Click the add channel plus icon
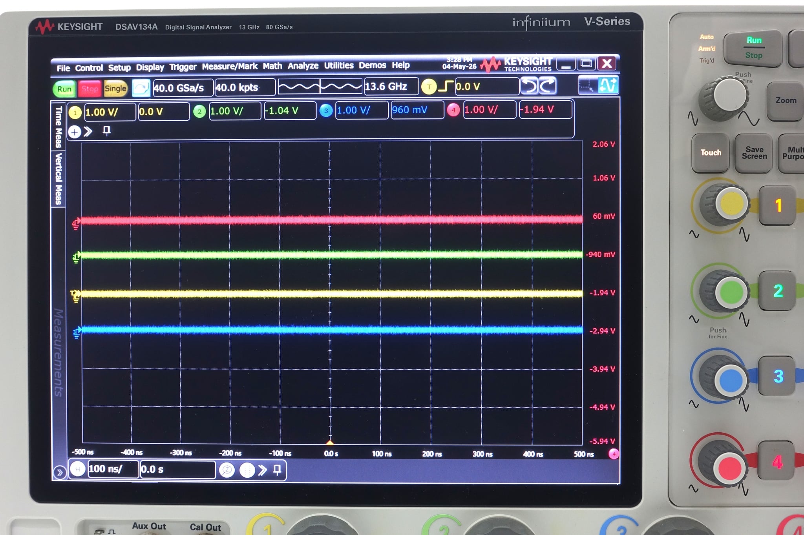Screen dimensions: 804x535 [x=75, y=132]
